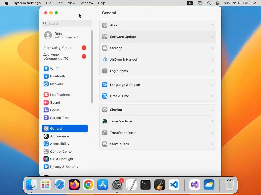The image size is (261, 195).
Task: Click the Bluetooth sidebar icon
Action: (x=46, y=76)
